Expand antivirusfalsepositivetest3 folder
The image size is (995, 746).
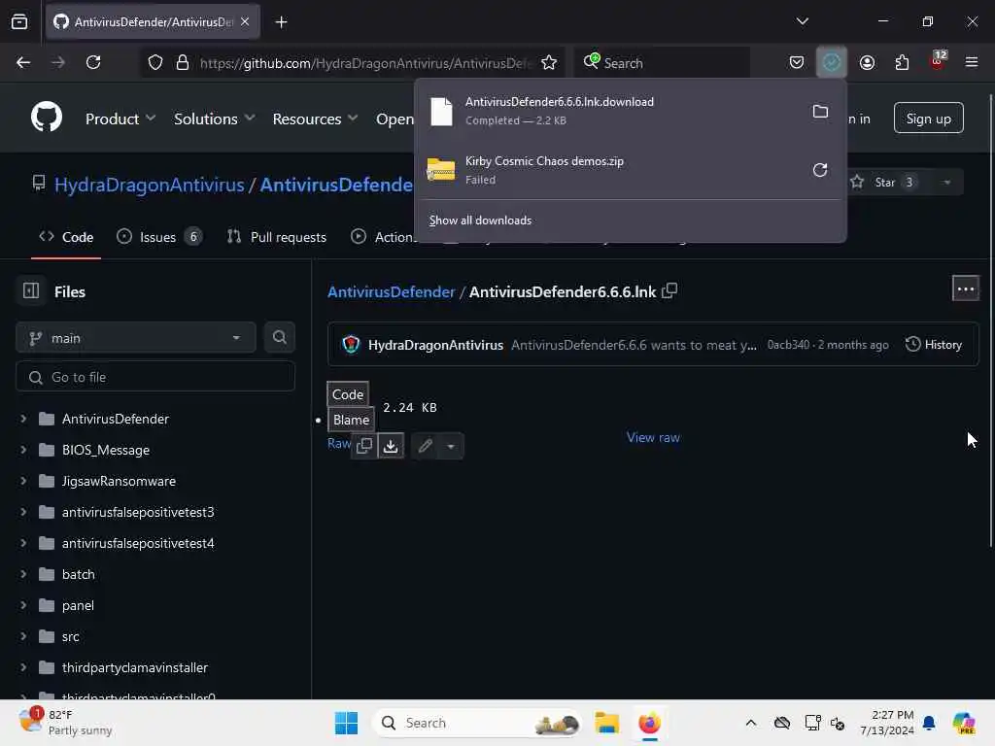[x=23, y=512]
